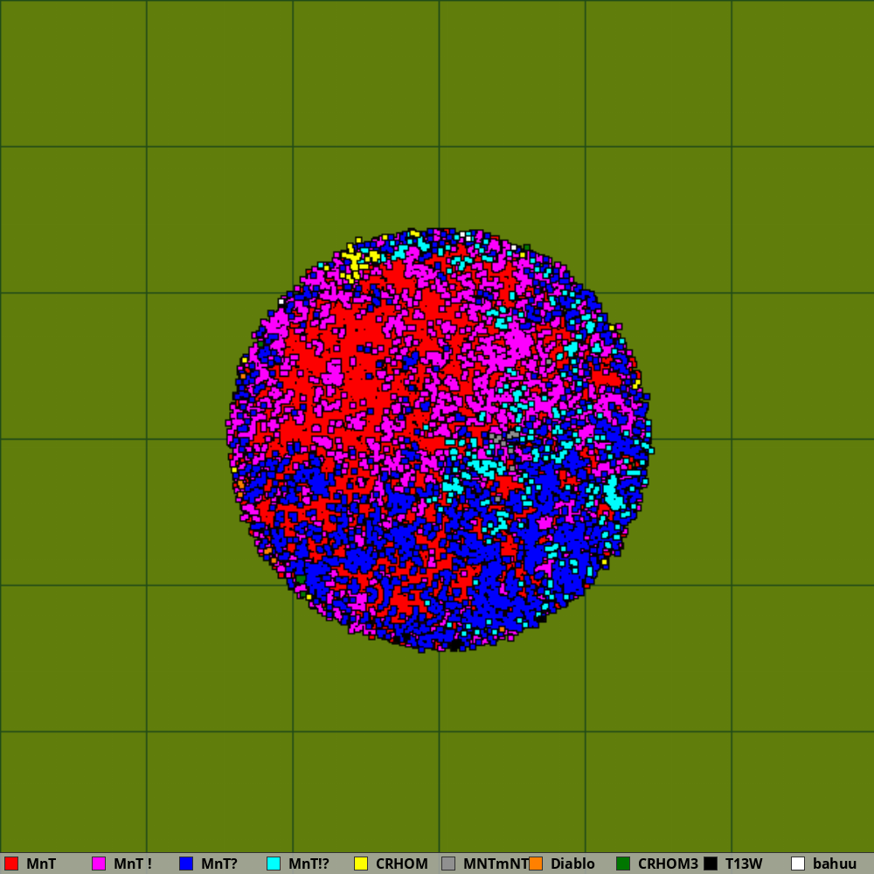This screenshot has width=874, height=874.
Task: Click the white bahuu legend swatch
Action: 798,864
